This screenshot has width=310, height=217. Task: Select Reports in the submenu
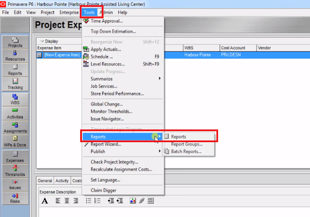click(189, 136)
